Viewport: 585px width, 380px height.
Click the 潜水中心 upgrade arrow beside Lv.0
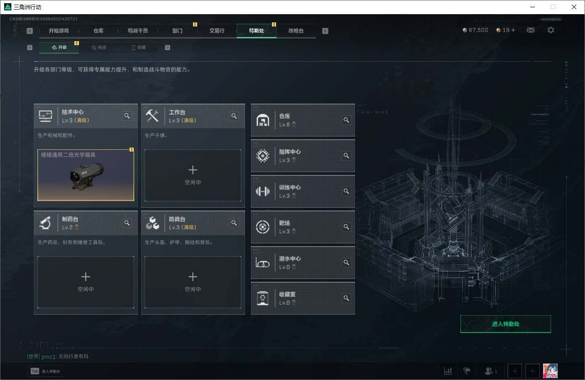pyautogui.click(x=294, y=267)
